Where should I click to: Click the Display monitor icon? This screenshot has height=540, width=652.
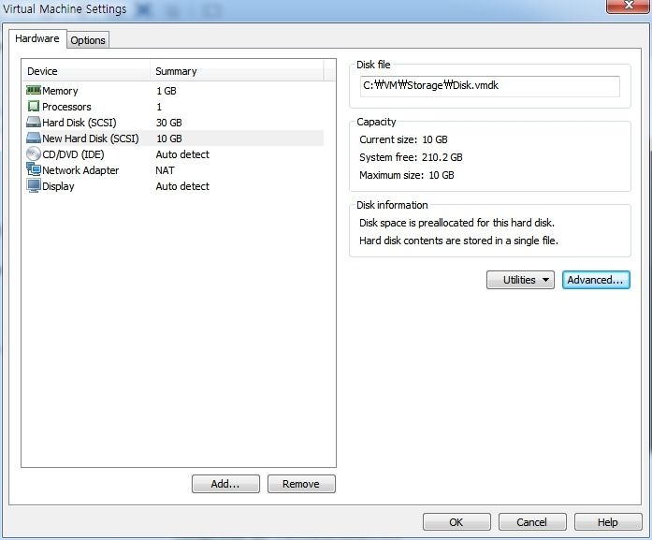point(34,185)
